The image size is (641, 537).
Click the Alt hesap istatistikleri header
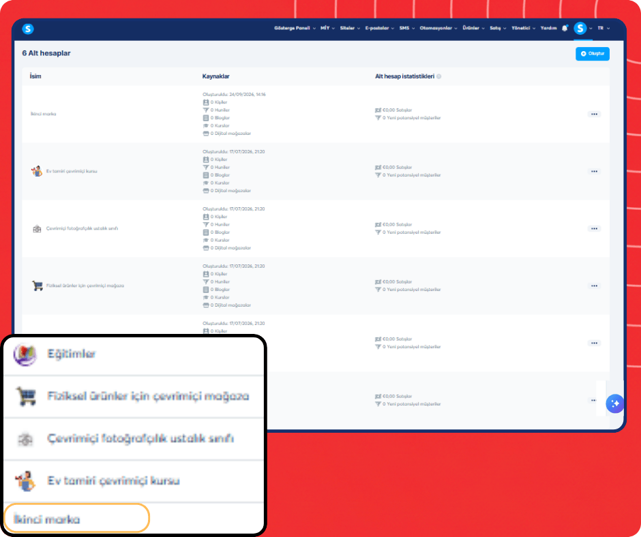click(x=404, y=76)
